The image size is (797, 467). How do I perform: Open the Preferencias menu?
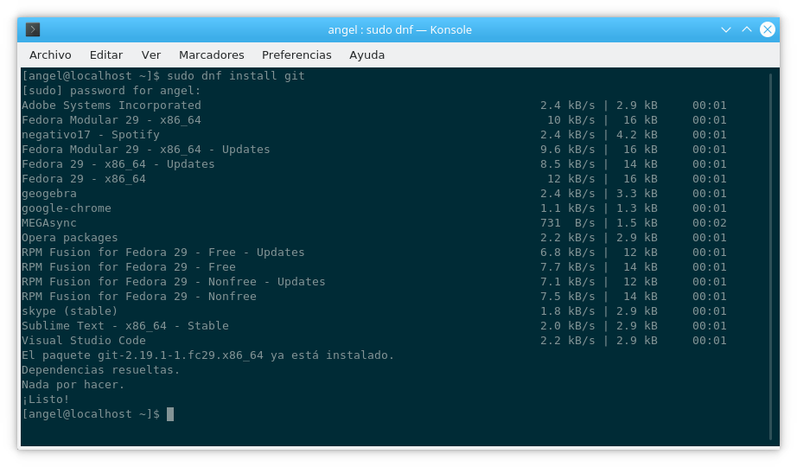pos(296,55)
